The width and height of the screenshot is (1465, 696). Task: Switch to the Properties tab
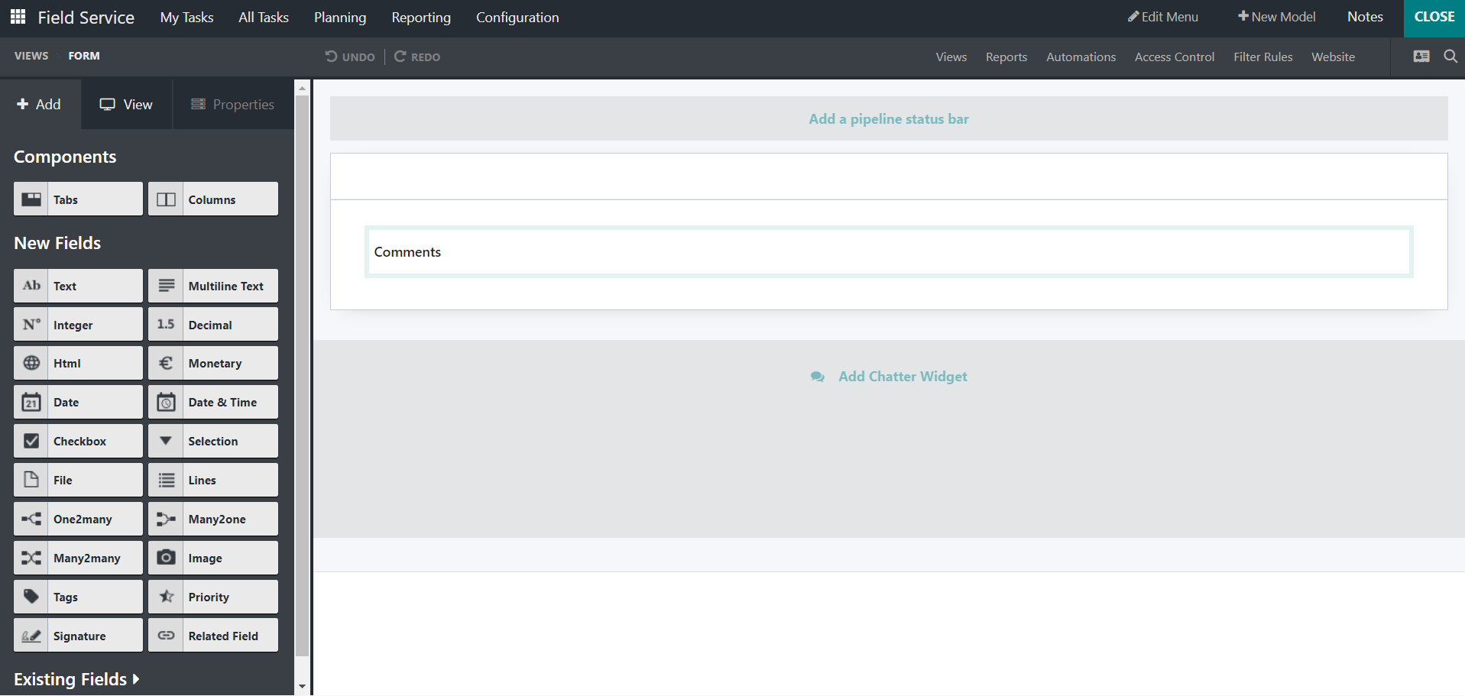click(x=233, y=104)
